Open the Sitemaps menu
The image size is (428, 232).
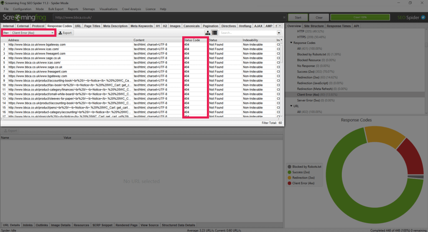click(89, 9)
